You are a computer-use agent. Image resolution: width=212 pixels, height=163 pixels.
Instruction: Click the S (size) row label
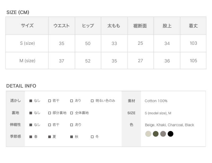[x=27, y=43]
